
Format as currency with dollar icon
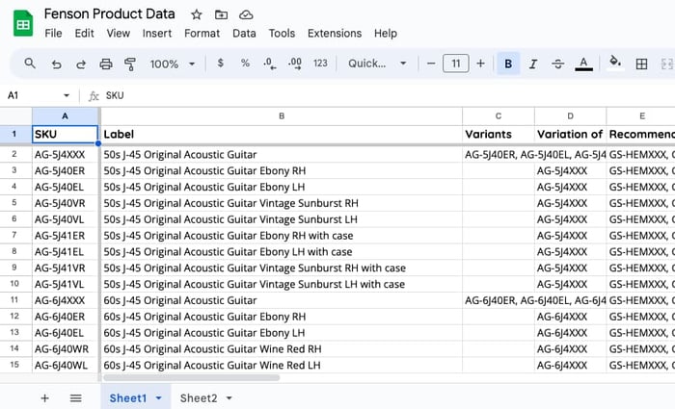[220, 64]
